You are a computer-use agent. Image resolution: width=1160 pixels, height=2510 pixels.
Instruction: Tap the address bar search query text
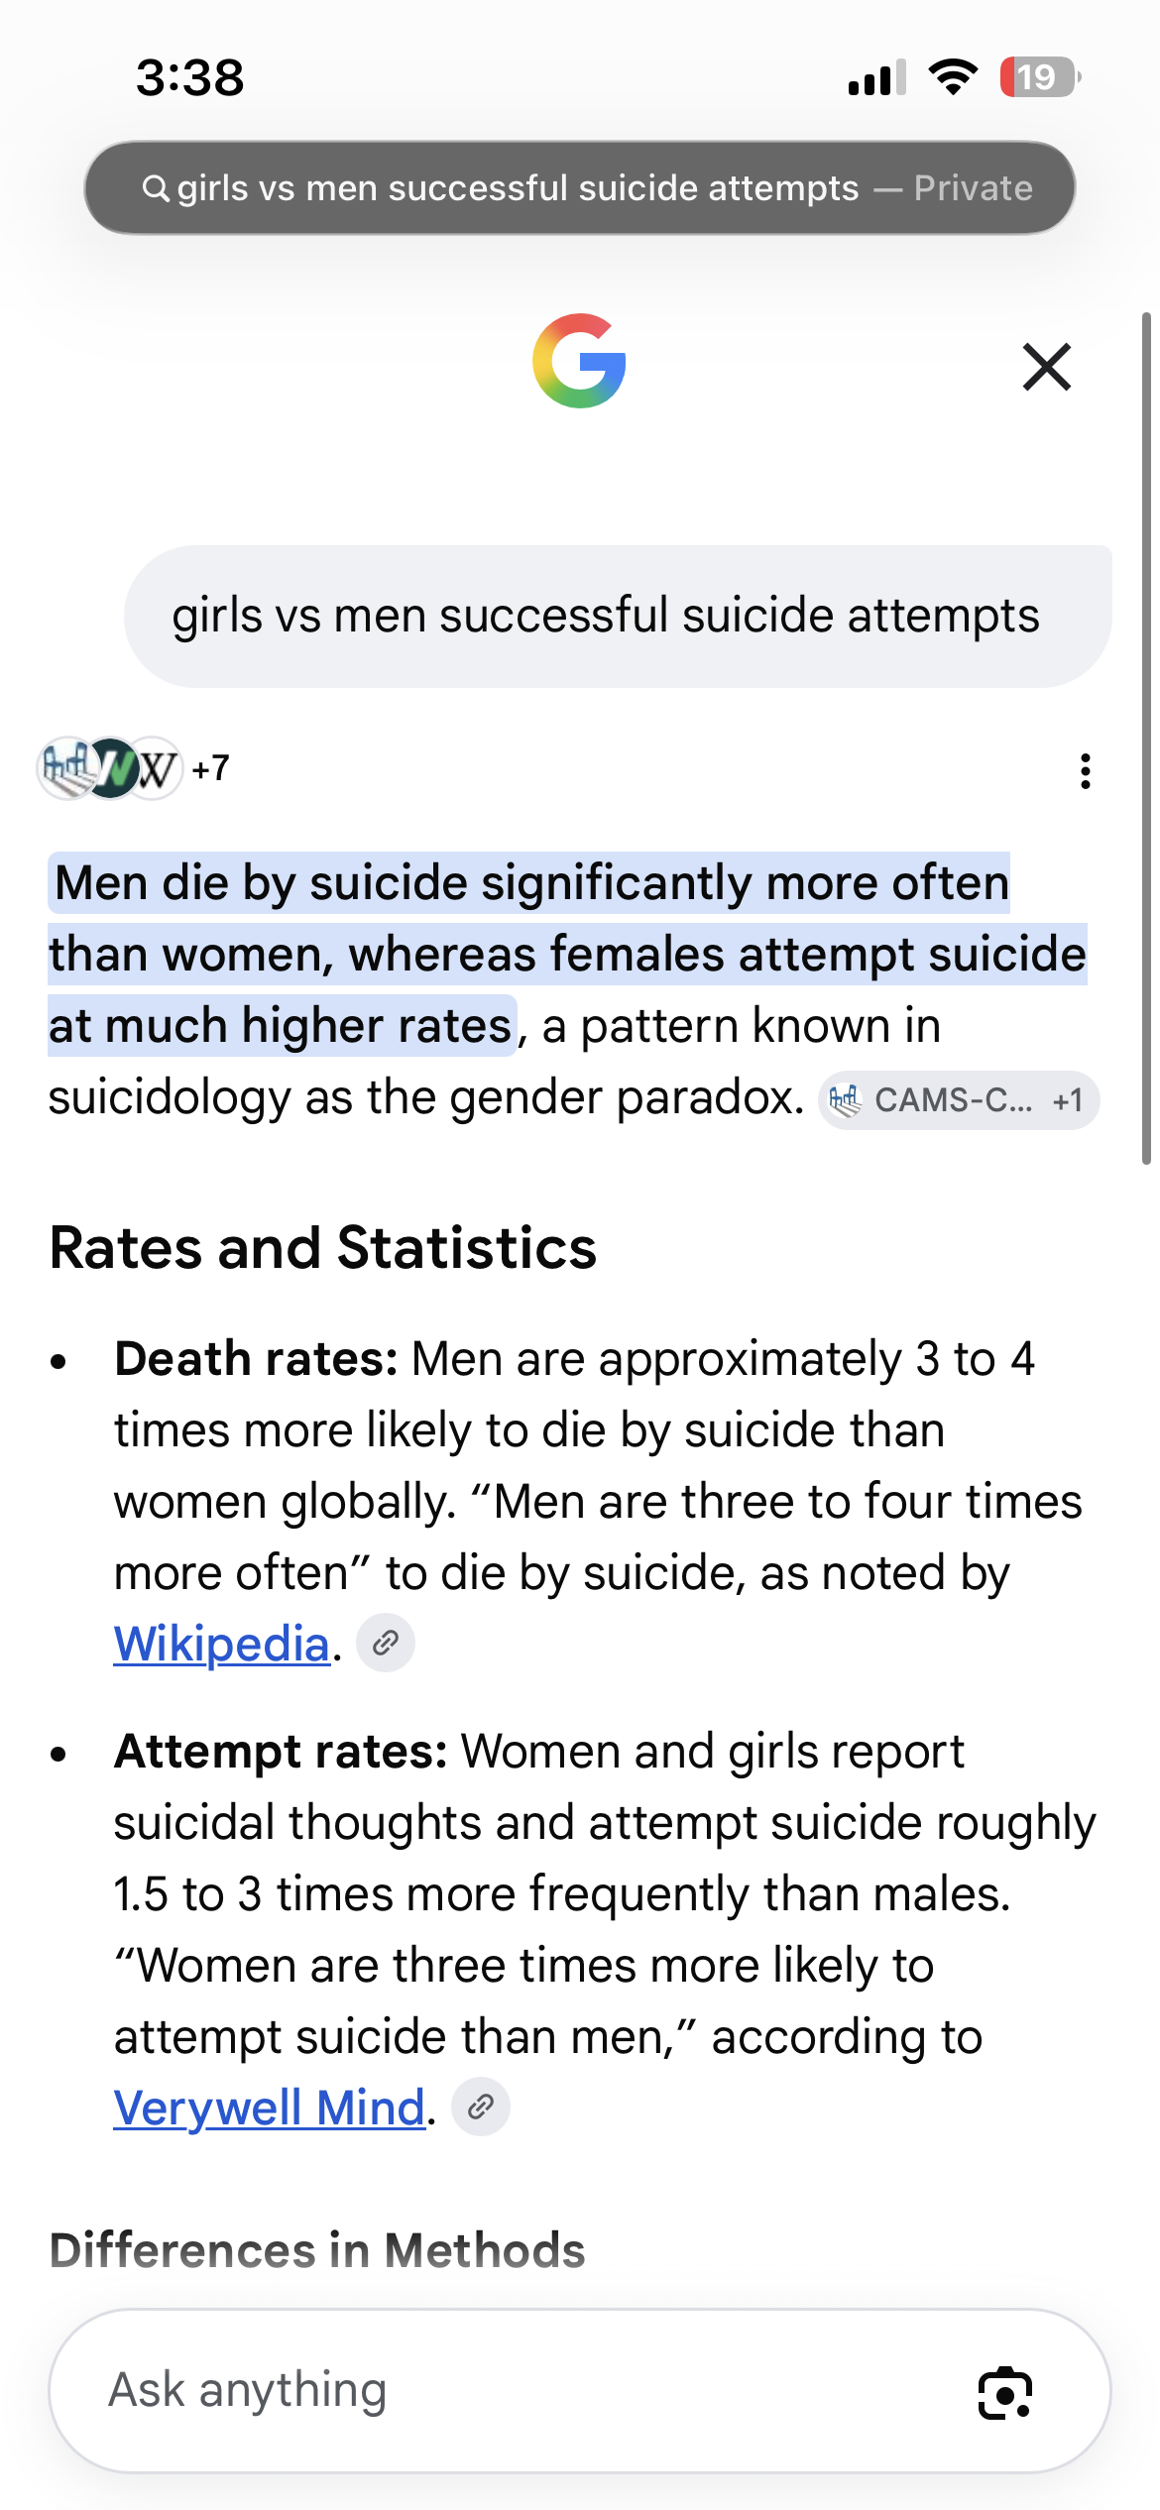[x=518, y=187]
